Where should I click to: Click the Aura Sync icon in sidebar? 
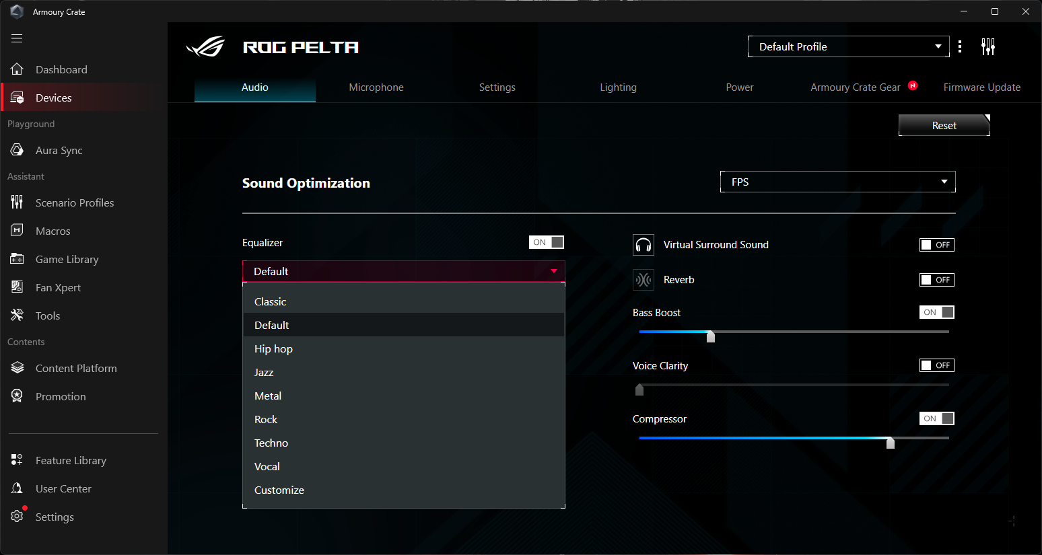[18, 150]
